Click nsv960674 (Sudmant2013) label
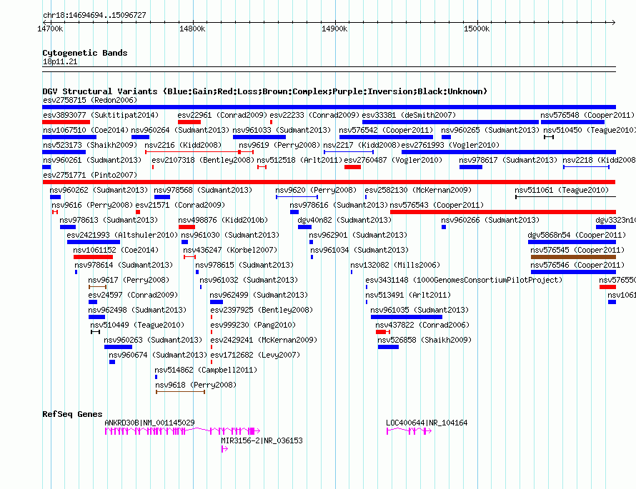The height and width of the screenshot is (489, 636). 158,355
